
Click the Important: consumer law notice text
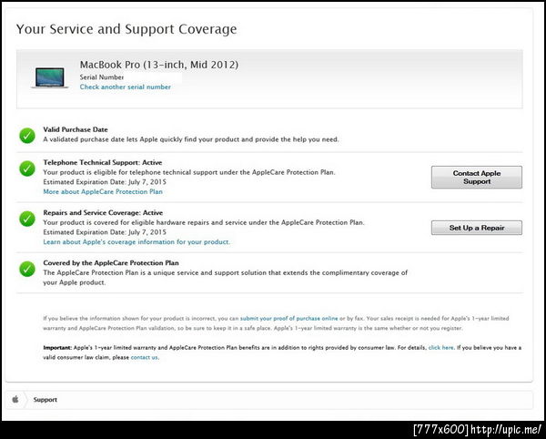pos(282,352)
